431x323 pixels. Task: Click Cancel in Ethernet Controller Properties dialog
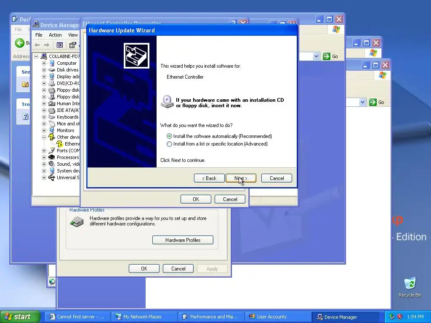pos(230,199)
